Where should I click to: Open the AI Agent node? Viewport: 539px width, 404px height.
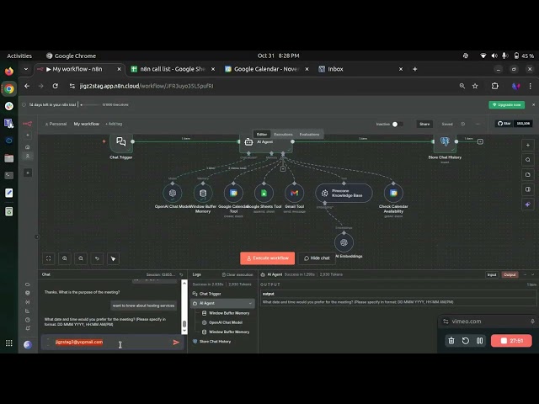click(266, 144)
